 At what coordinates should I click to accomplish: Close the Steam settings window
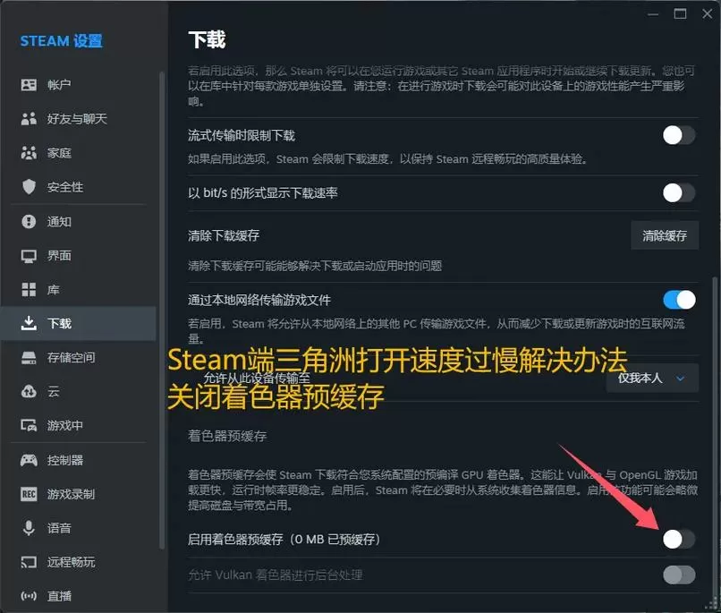(708, 13)
